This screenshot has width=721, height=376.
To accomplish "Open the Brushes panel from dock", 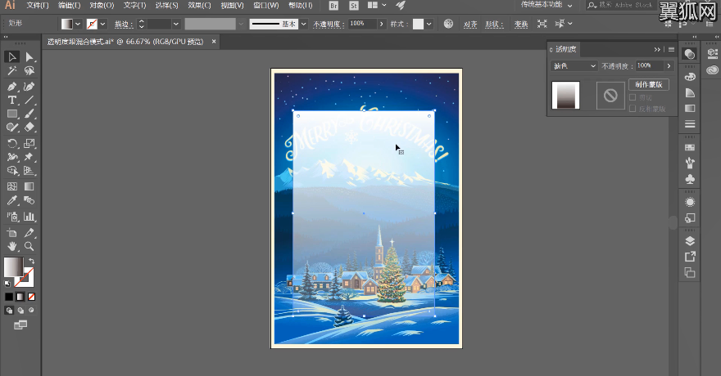I will tap(690, 163).
